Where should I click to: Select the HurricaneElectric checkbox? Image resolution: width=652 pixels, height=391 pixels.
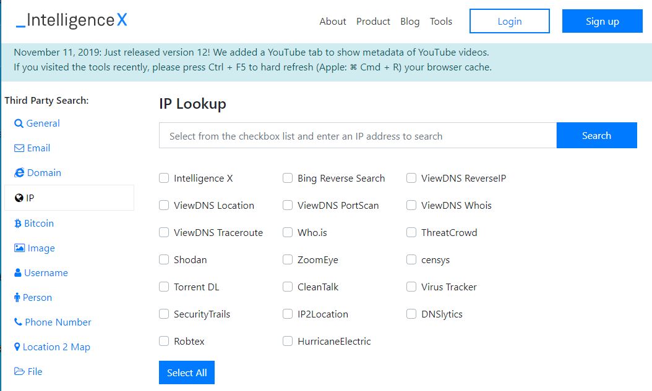(288, 342)
